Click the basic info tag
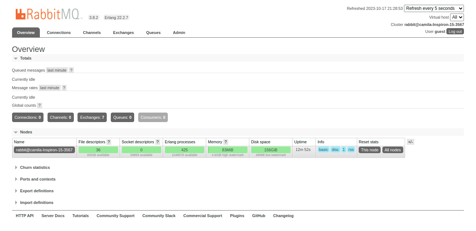The image size is (476, 231). (x=324, y=149)
